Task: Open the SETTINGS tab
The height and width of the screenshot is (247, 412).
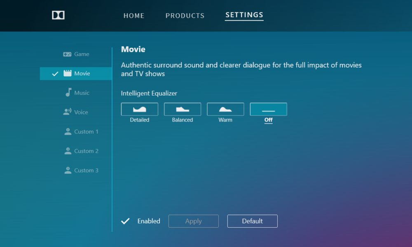Action: pyautogui.click(x=244, y=15)
